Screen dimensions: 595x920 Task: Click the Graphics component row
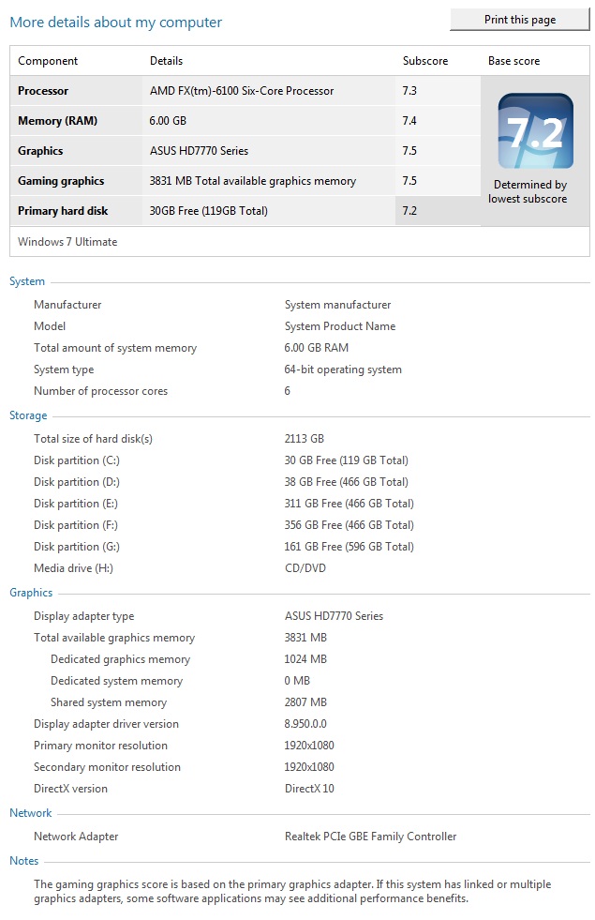245,151
